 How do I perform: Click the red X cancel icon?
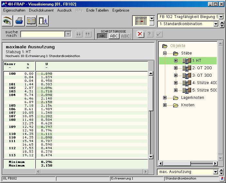click(x=140, y=34)
